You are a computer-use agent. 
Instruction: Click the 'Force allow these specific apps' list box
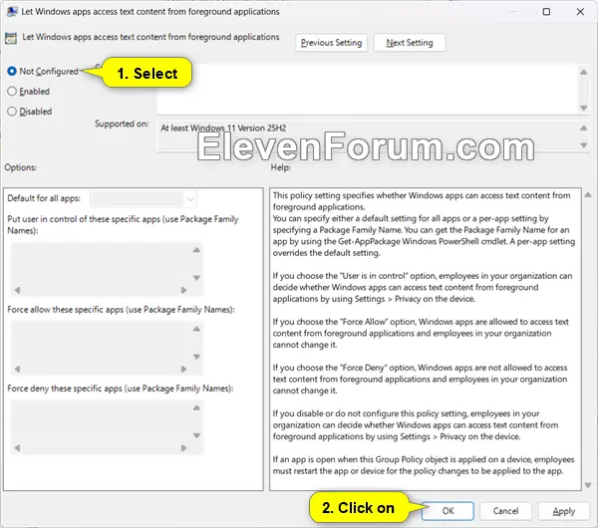[x=107, y=348]
